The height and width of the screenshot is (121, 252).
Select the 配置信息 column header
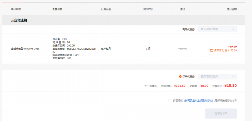tap(57, 9)
